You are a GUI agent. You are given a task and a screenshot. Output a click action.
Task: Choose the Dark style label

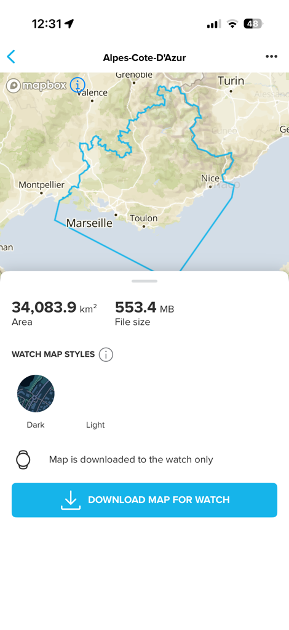click(x=36, y=425)
